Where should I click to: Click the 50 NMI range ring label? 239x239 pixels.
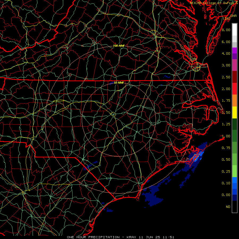(x=119, y=83)
